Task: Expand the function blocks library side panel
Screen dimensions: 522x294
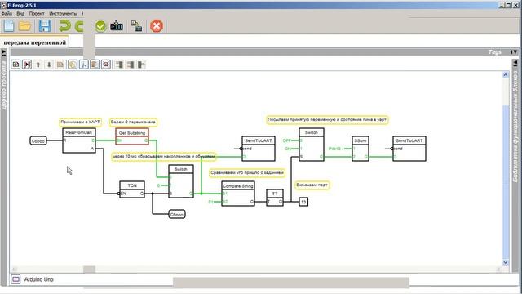Action: click(x=515, y=63)
